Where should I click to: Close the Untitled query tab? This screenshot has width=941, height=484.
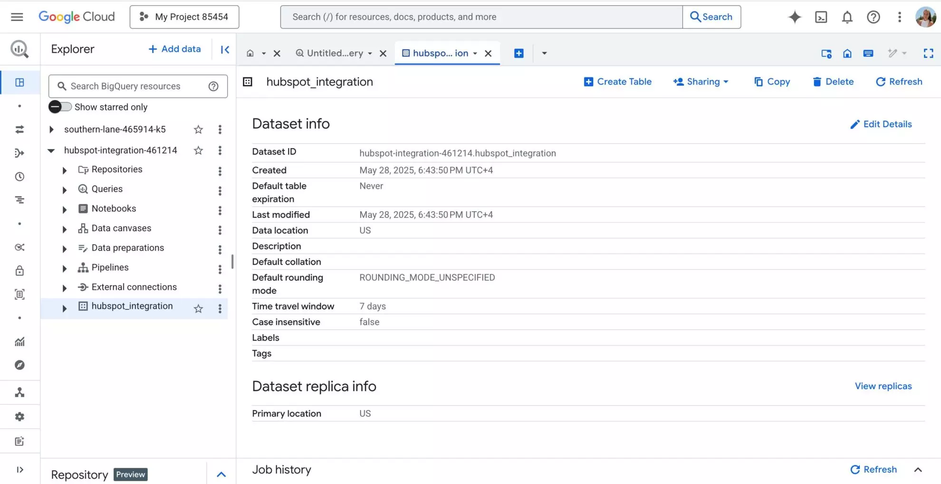(383, 54)
